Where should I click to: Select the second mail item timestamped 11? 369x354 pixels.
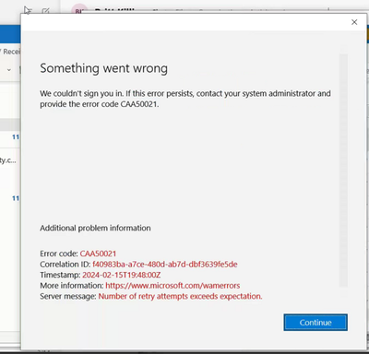click(x=10, y=198)
